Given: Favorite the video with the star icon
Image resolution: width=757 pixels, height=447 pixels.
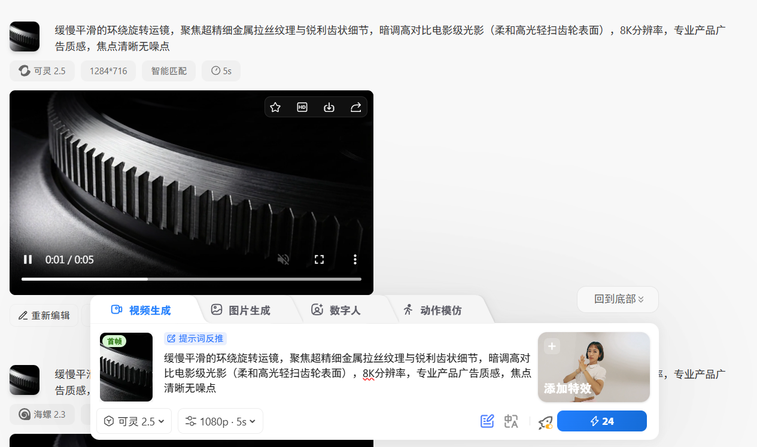Looking at the screenshot, I should [275, 107].
